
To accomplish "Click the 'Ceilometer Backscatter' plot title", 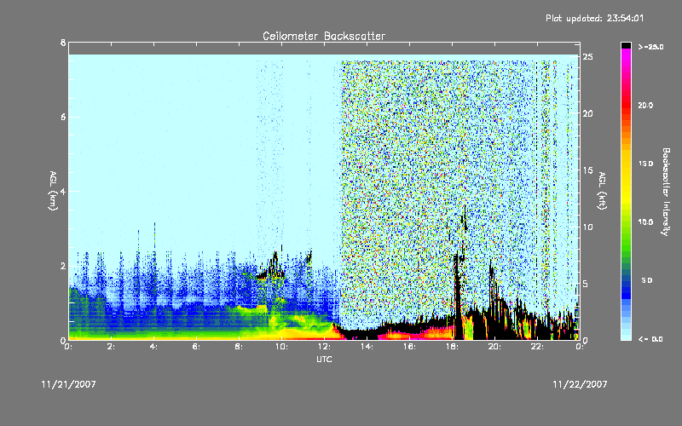I will [324, 36].
